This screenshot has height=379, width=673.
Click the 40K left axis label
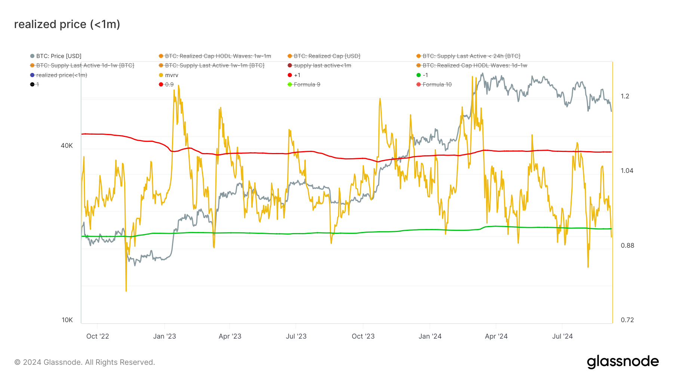point(67,146)
